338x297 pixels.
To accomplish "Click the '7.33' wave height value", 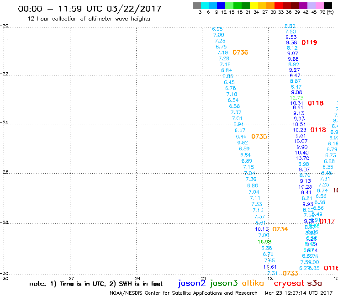I will (x=257, y=204).
